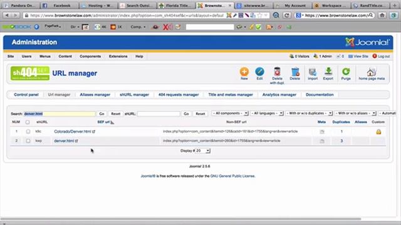Click the Joomla! logo
This screenshot has width=401, height=225.
pos(368,42)
